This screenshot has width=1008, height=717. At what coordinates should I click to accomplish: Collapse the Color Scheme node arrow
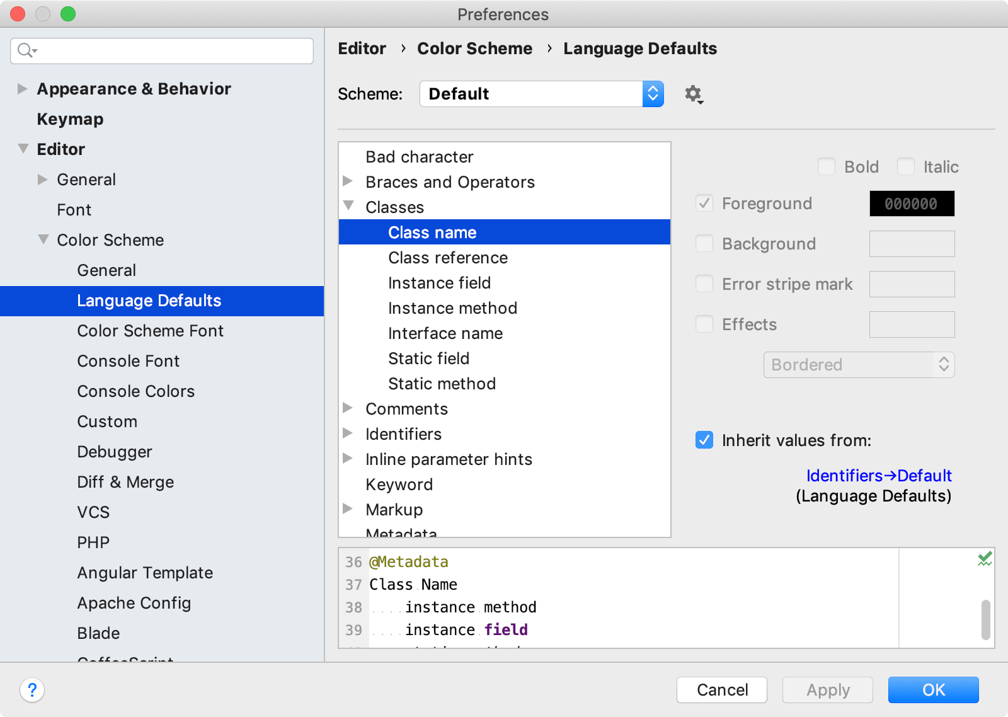(x=43, y=239)
